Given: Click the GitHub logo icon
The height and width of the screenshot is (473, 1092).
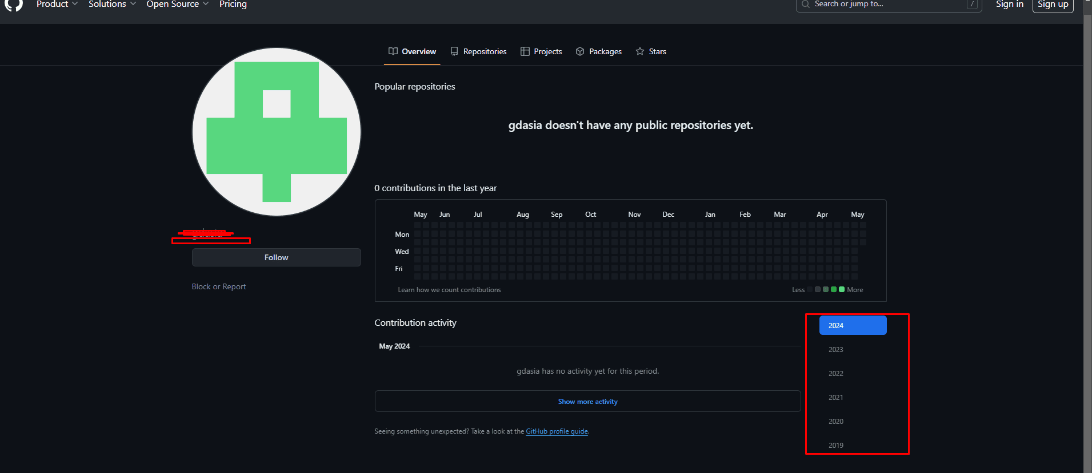Looking at the screenshot, I should pos(14,5).
